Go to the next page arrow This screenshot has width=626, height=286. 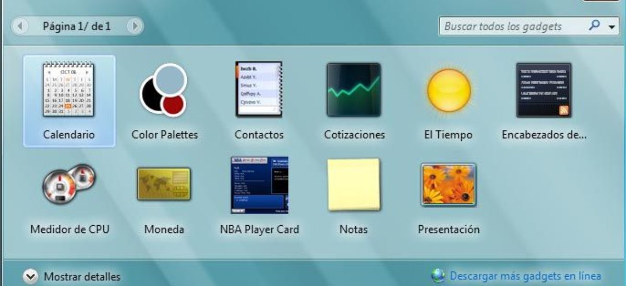134,25
